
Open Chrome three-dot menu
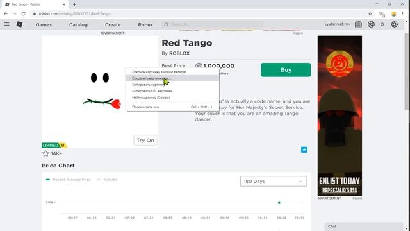(403, 14)
